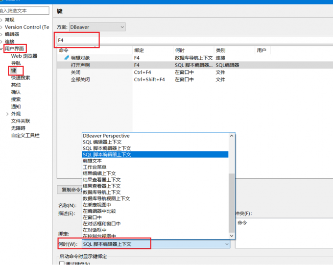Select the 关闭 command row
Viewport: 333px width, 265px height.
[x=195, y=72]
